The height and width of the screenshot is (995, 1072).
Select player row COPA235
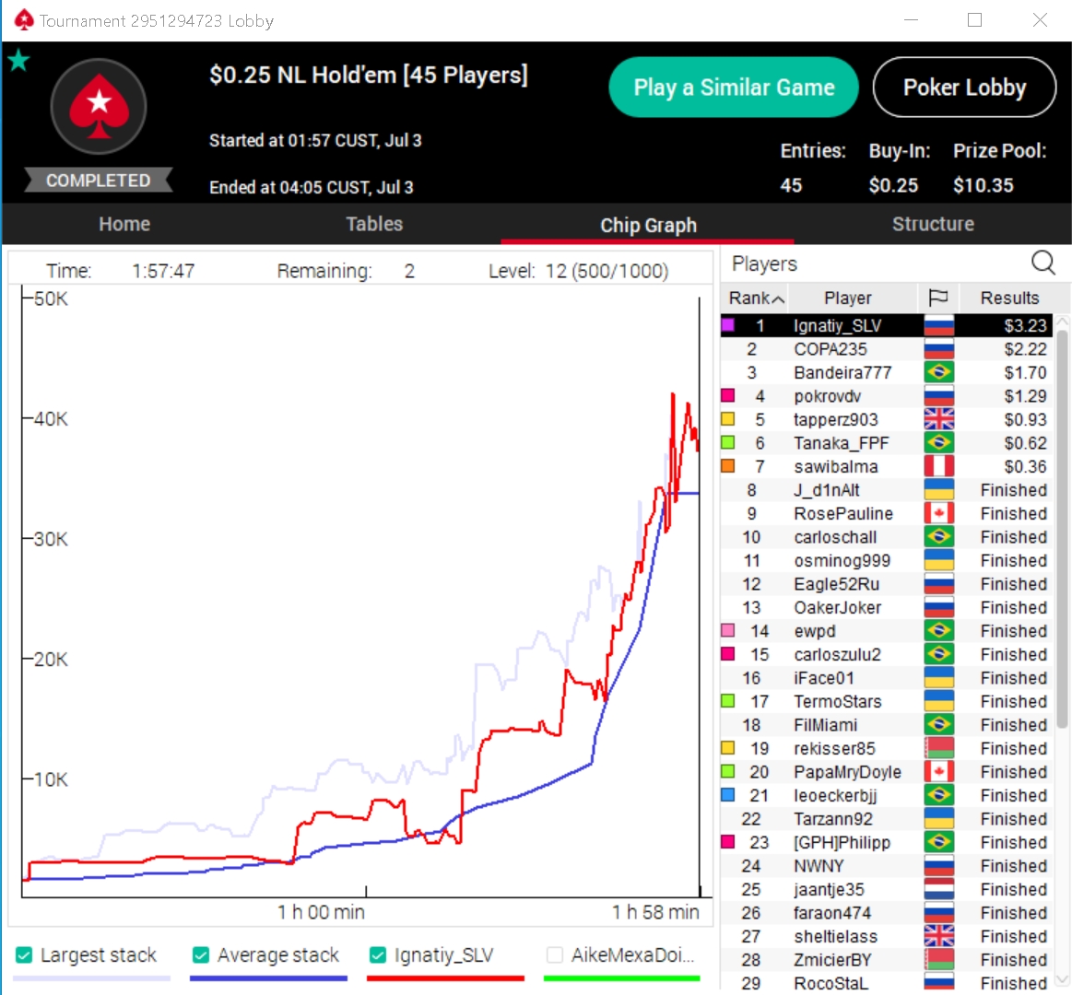[x=887, y=349]
